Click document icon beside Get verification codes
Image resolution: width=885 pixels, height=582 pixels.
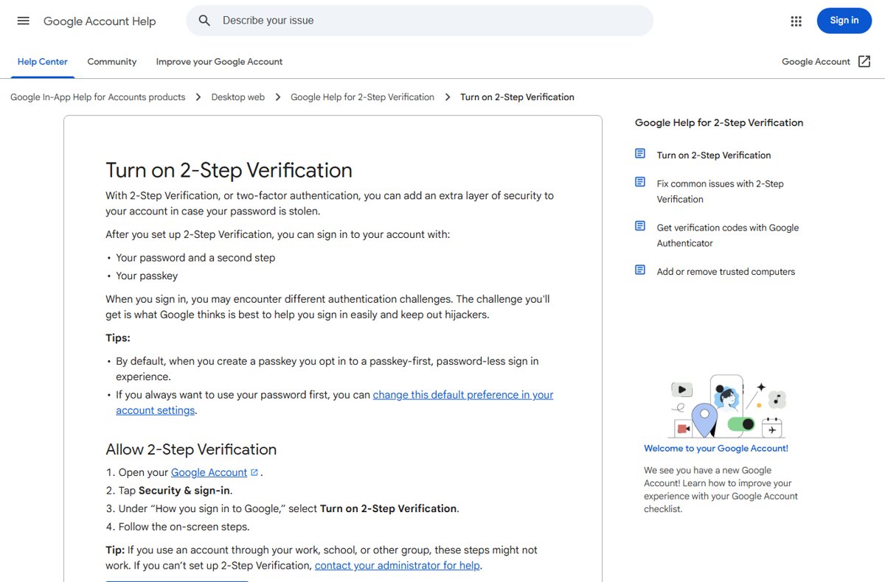click(640, 226)
